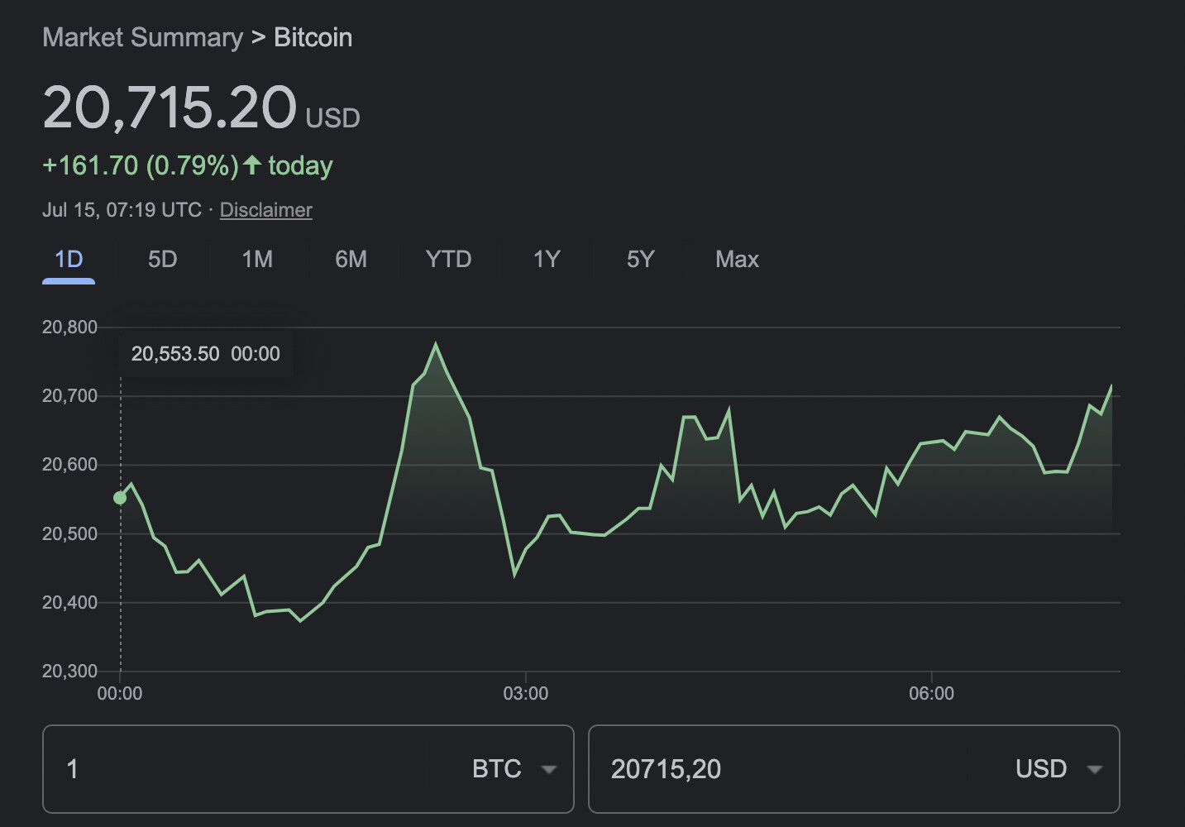Click the Bitcoin breadcrumb title
The height and width of the screenshot is (827, 1185).
313,37
